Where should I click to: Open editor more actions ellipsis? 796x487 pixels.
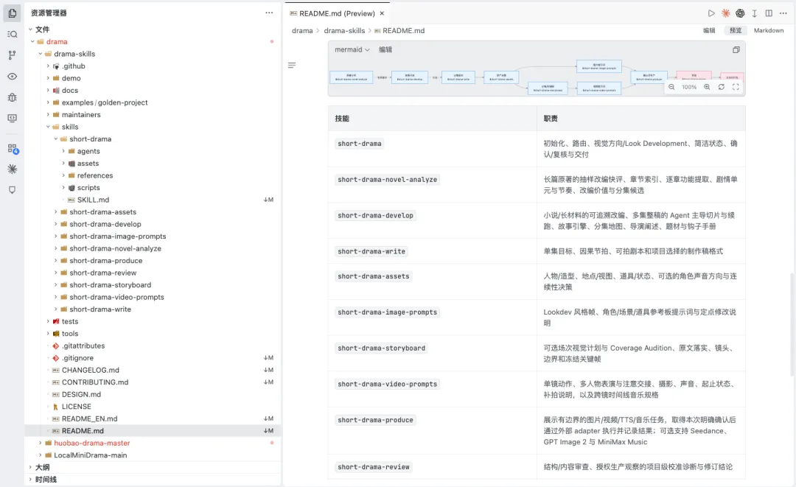click(783, 13)
